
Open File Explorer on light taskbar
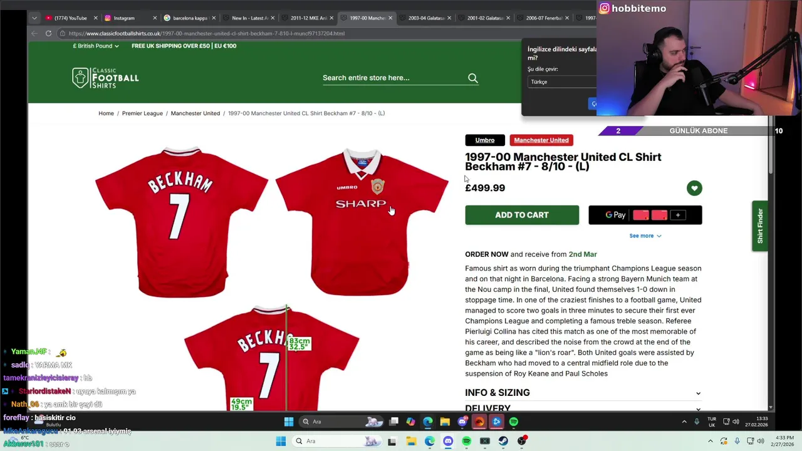(411, 442)
